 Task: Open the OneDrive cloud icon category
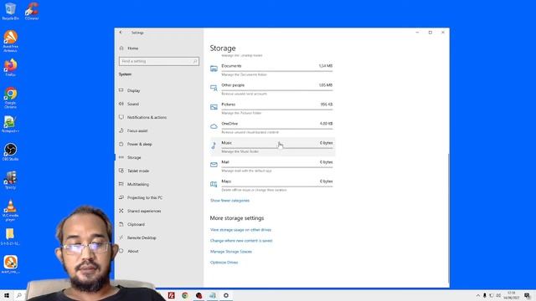[214, 126]
